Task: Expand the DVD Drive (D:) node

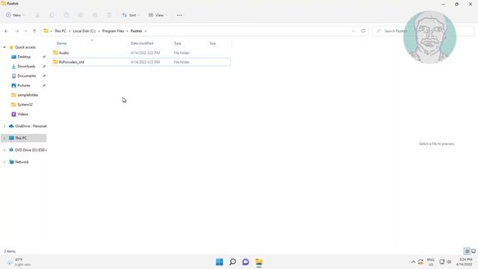Action: (x=4, y=150)
